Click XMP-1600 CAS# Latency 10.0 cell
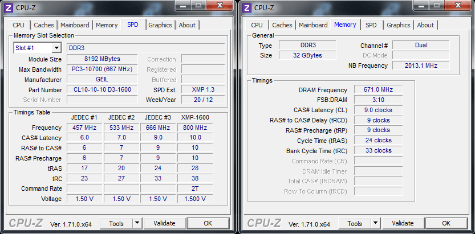The height and width of the screenshot is (234, 475). coord(195,138)
